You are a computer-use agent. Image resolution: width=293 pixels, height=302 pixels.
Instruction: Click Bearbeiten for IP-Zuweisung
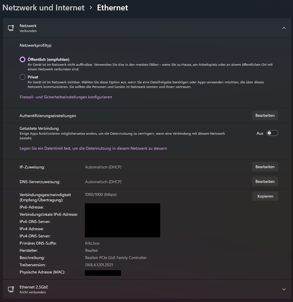265,167
